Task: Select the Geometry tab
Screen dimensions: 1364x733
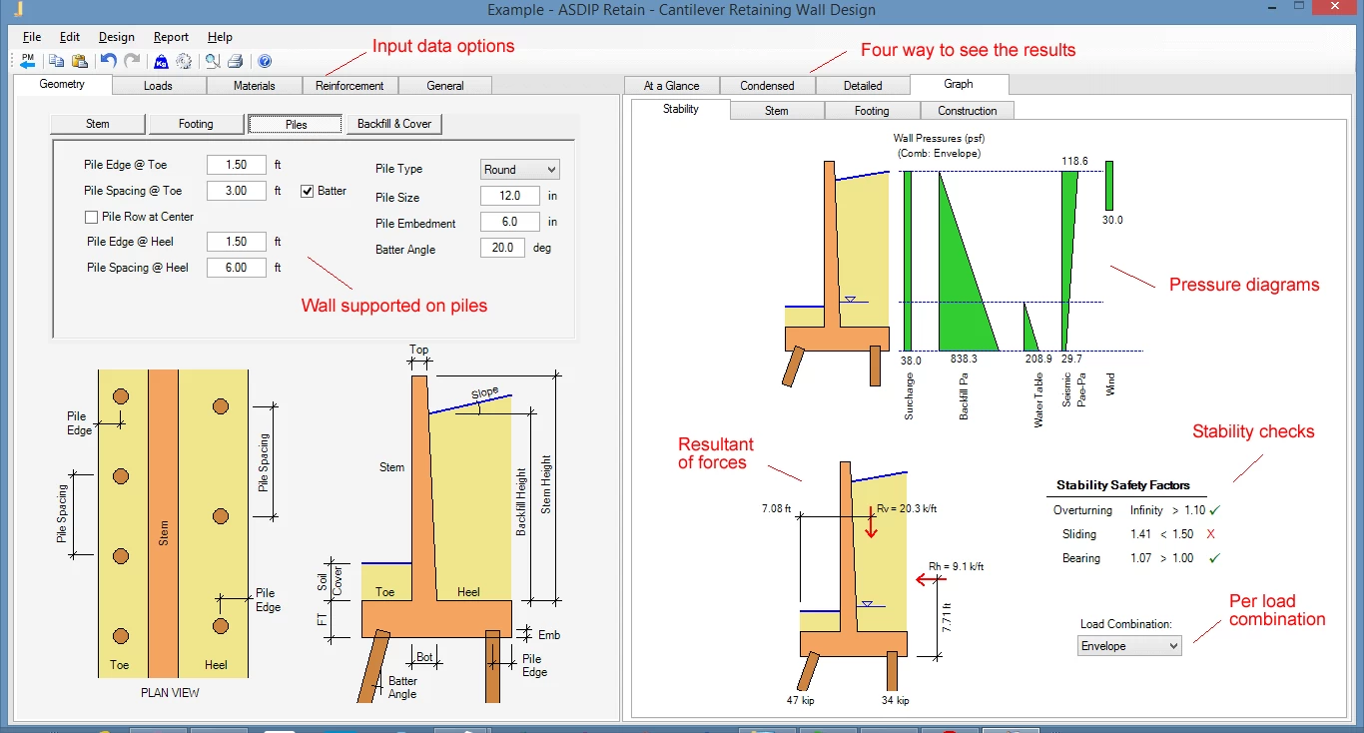Action: point(62,84)
